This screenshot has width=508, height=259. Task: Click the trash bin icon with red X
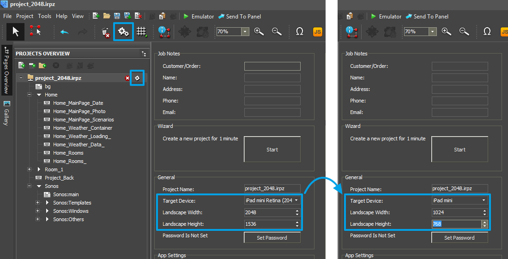[105, 32]
